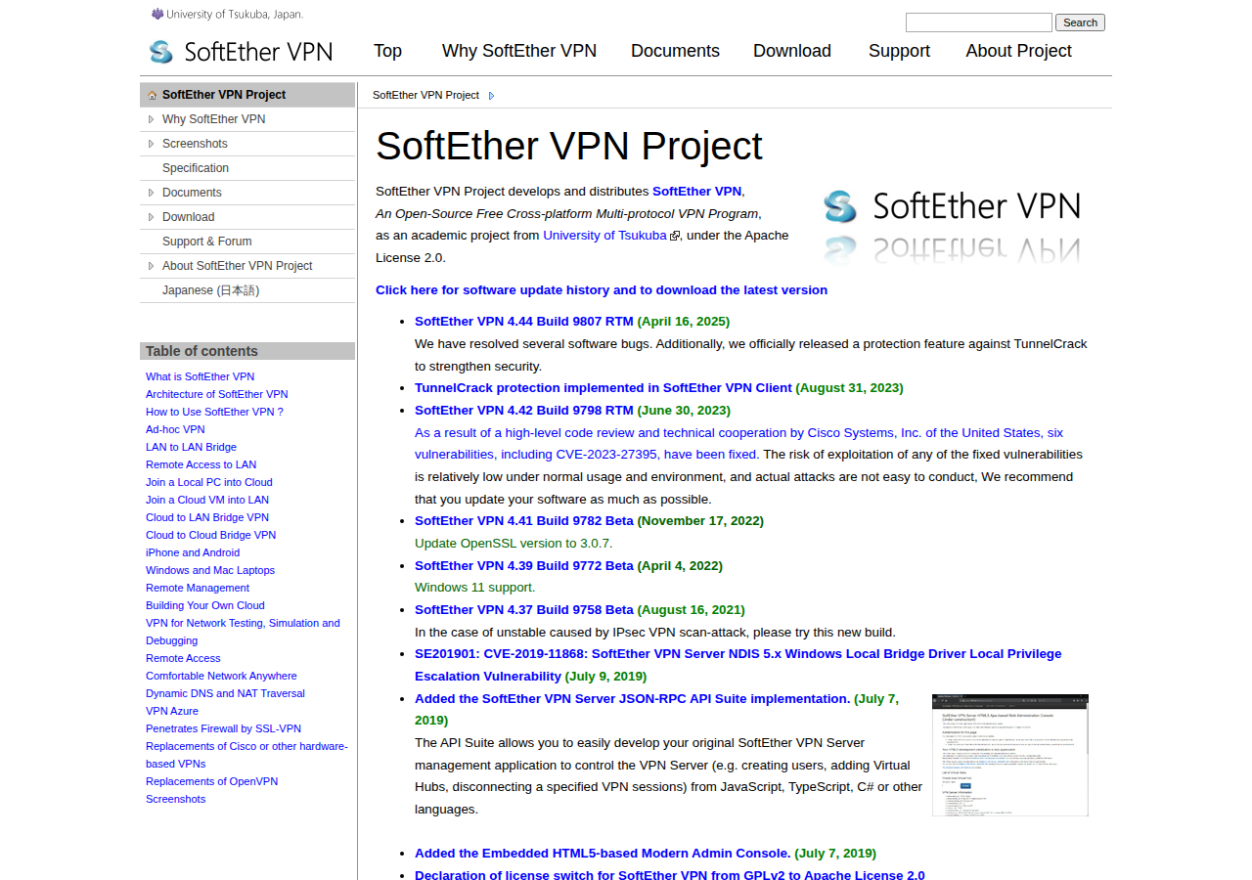Open the CVE-2019-11868 vulnerability advisory link

coord(738,665)
